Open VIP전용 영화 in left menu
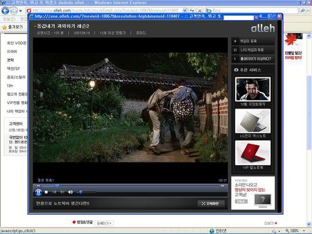This screenshot has height=234, width=312. click(x=17, y=102)
